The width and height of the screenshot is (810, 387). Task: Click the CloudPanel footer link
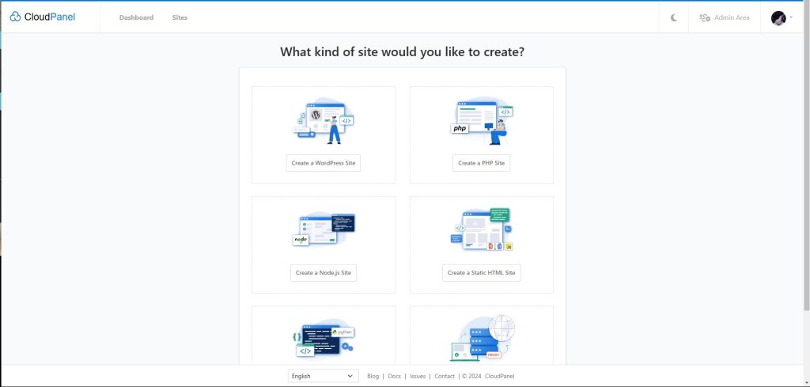pyautogui.click(x=500, y=376)
